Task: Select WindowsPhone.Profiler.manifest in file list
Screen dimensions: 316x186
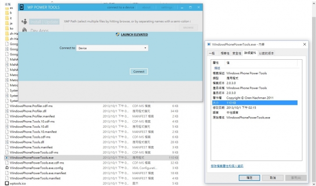Action: [91, 116]
